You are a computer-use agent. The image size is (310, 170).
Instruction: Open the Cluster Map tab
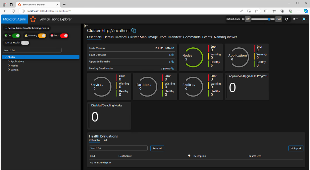click(137, 37)
